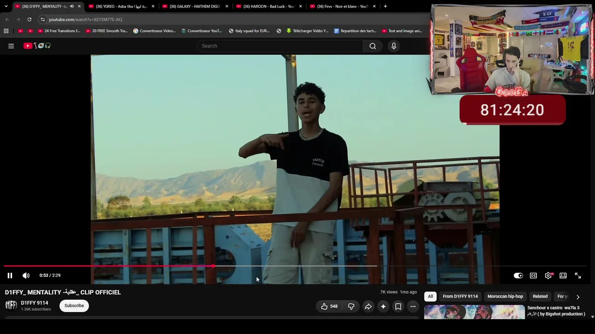Open the player settings gear

point(549,276)
